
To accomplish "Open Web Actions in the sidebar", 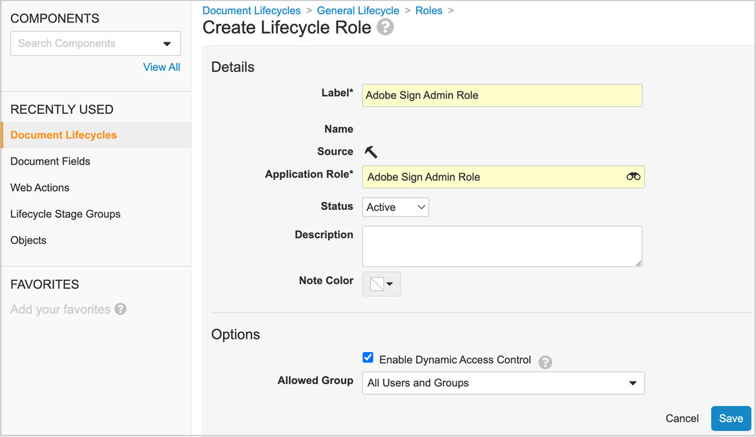I will click(x=40, y=187).
